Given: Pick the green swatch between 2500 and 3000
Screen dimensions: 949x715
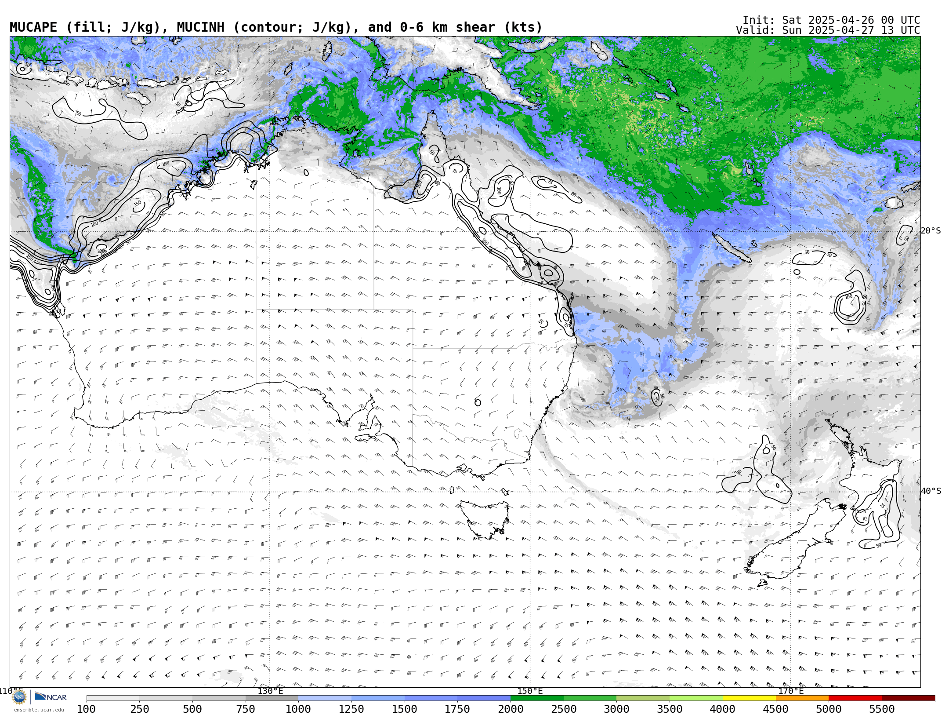Looking at the screenshot, I should pyautogui.click(x=590, y=698).
